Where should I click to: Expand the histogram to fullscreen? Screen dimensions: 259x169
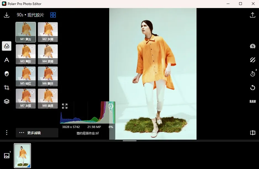pyautogui.click(x=65, y=106)
